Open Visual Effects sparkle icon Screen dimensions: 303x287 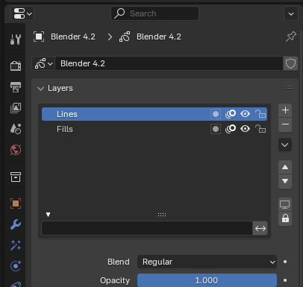[16, 245]
